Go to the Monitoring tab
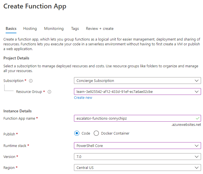 [54, 28]
